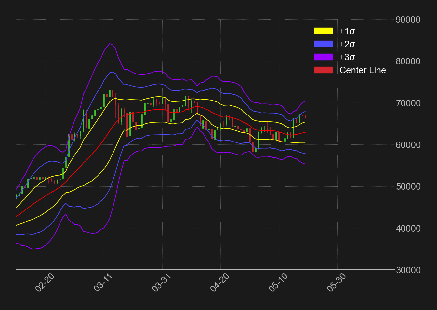The width and height of the screenshot is (437, 310).
Task: Click the highest peak of the upper ±3σ band
Action: (x=110, y=43)
